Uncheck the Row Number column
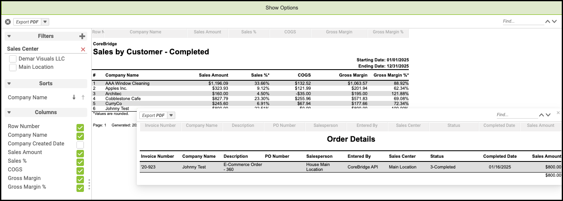The height and width of the screenshot is (201, 563). tap(80, 128)
